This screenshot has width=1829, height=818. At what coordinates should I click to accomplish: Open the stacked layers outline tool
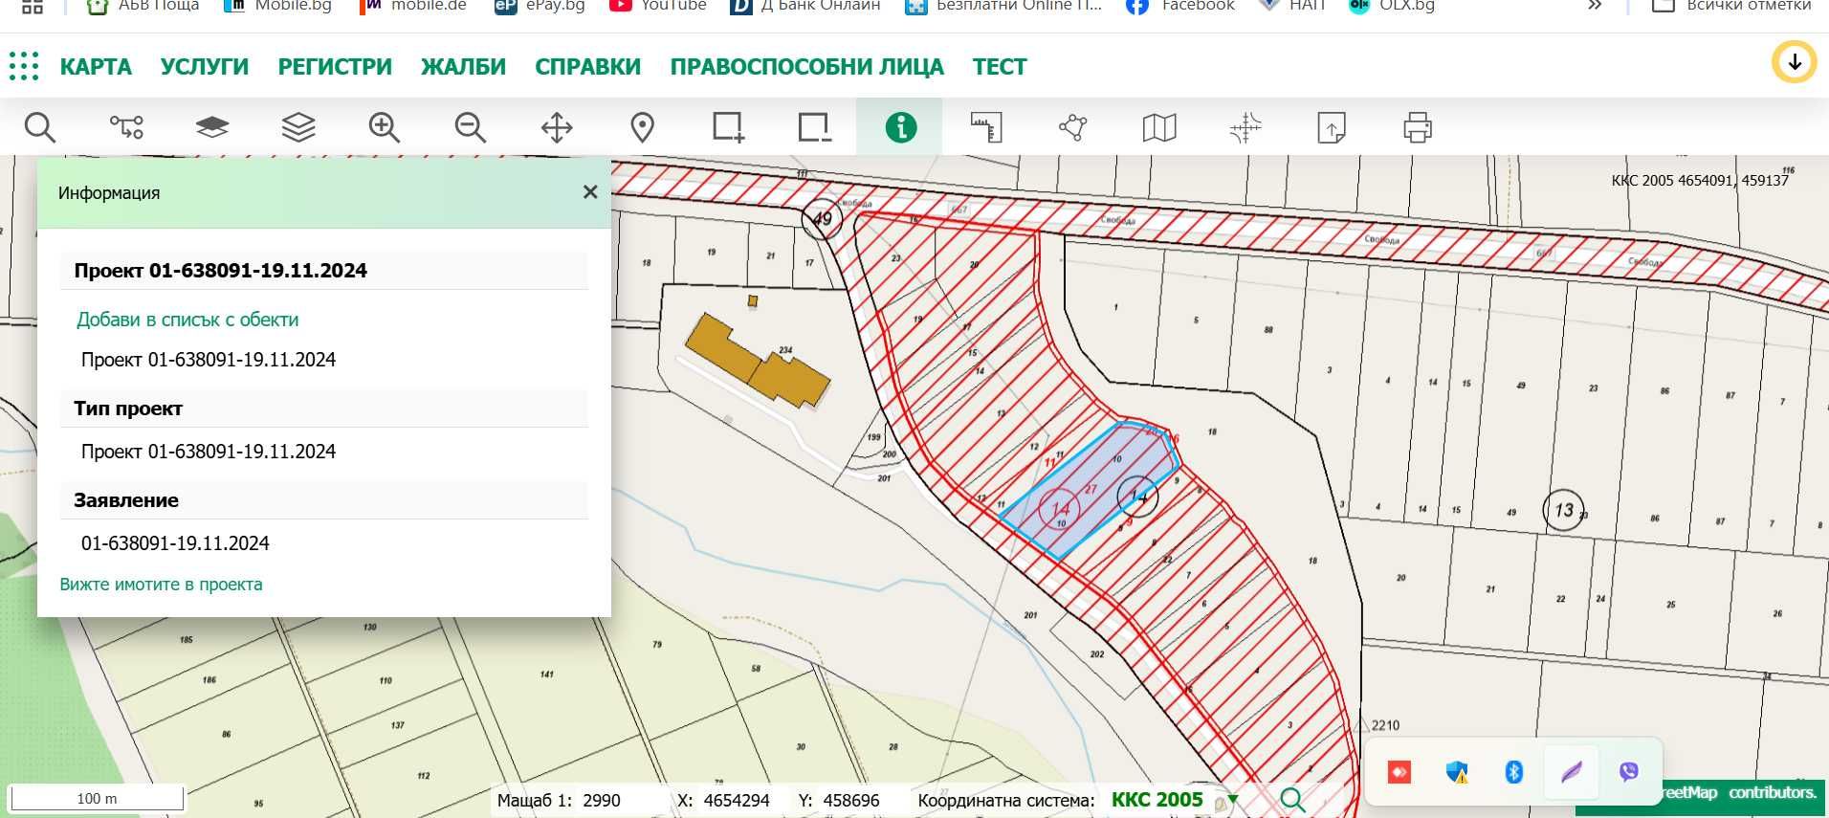pyautogui.click(x=298, y=127)
